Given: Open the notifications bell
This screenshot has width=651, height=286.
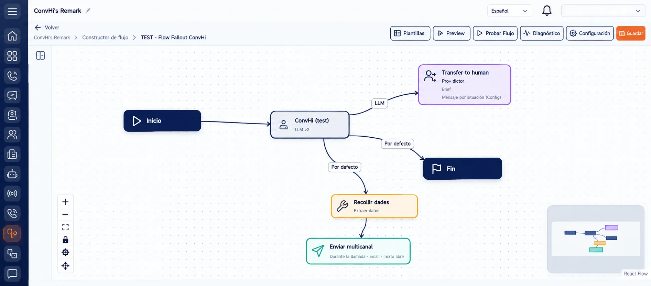Looking at the screenshot, I should (x=547, y=11).
